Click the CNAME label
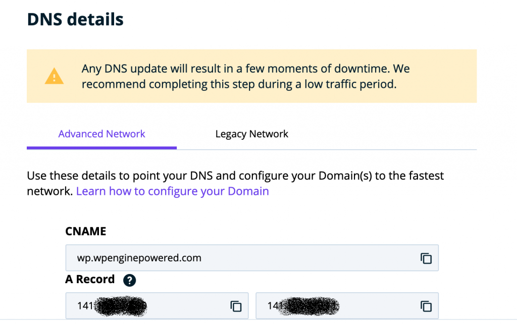The width and height of the screenshot is (517, 324). tap(86, 231)
